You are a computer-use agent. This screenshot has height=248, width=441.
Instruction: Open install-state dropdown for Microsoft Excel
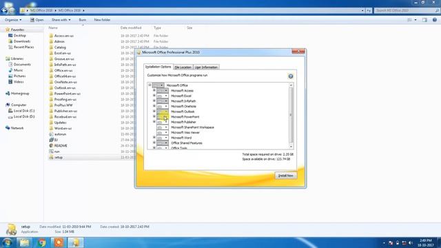[x=163, y=96]
